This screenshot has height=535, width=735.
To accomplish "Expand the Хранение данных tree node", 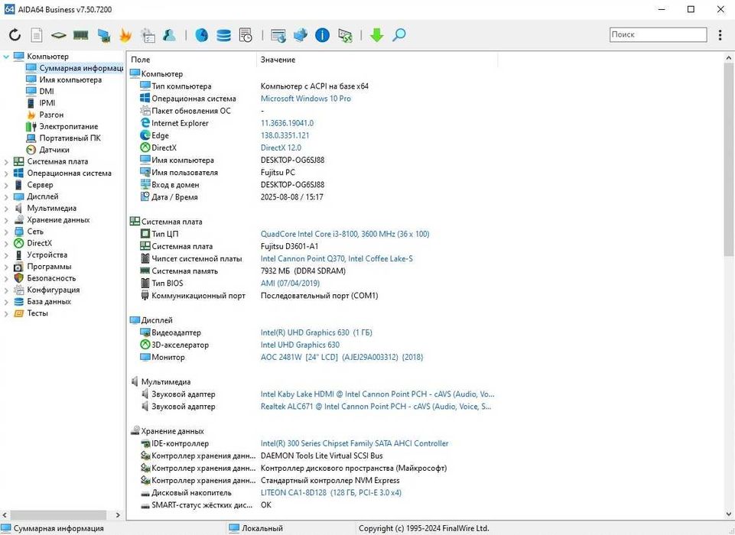I will pyautogui.click(x=6, y=221).
